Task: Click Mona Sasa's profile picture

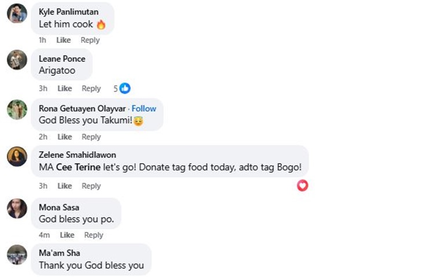Action: click(17, 208)
